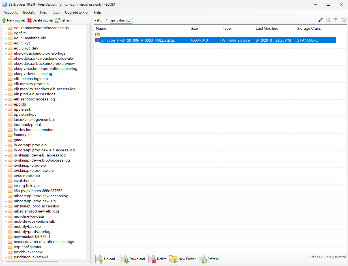Viewport: 348px width, 266px height.
Task: Select the mobility-backup bucket
Action: 27,227
